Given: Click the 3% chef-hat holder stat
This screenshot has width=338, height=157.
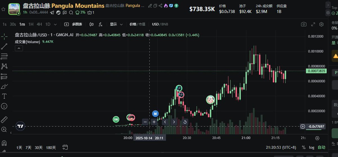Looking at the screenshot, I should (81, 12).
